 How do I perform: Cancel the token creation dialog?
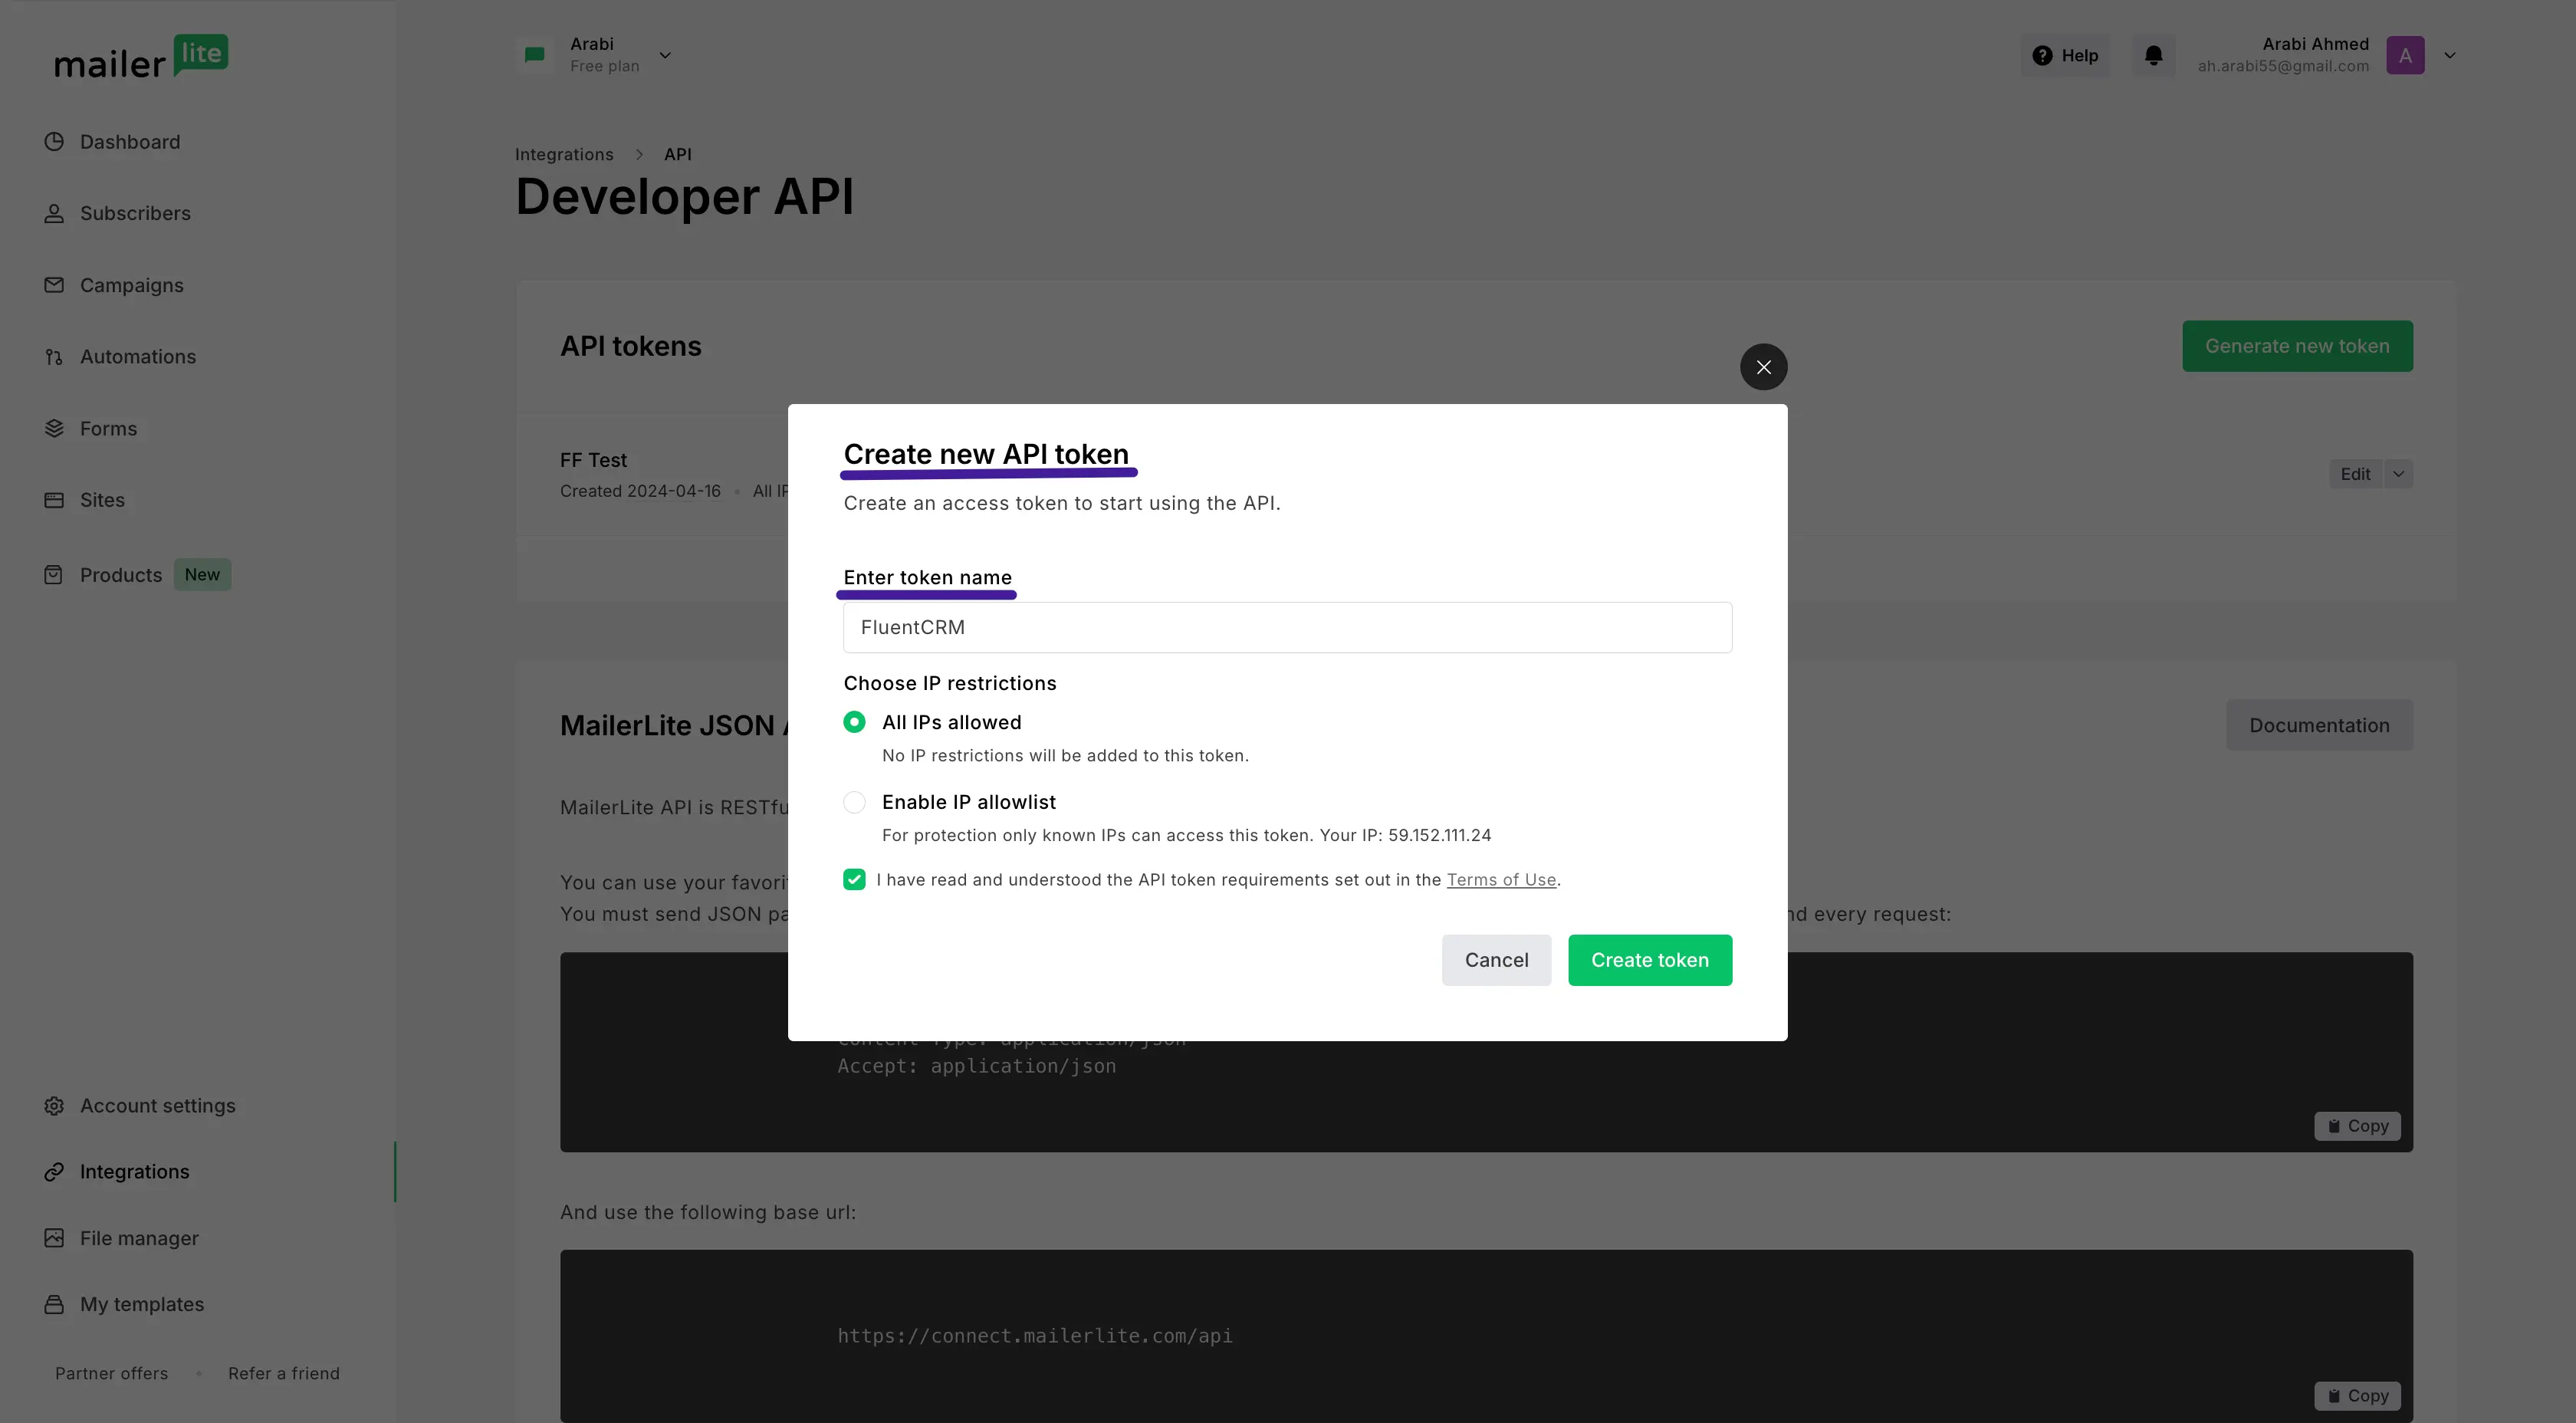click(x=1496, y=960)
